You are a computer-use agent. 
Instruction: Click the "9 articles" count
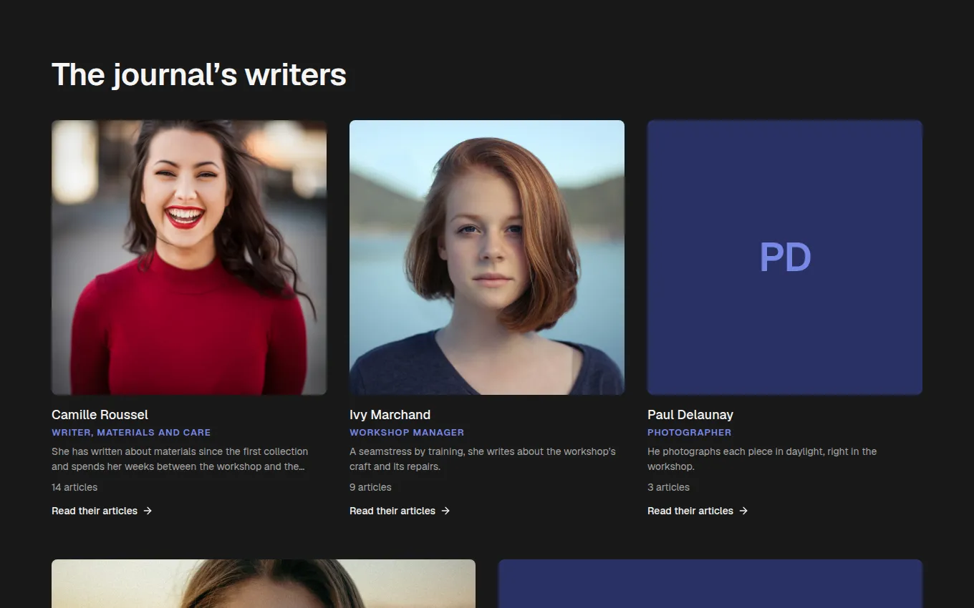[370, 487]
